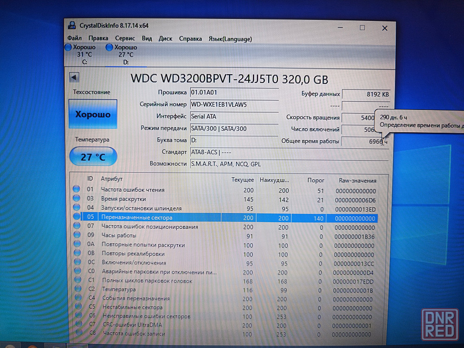The width and height of the screenshot is (464, 348).
Task: Select the Запуски/остановки шпинделя row
Action: (x=225, y=209)
